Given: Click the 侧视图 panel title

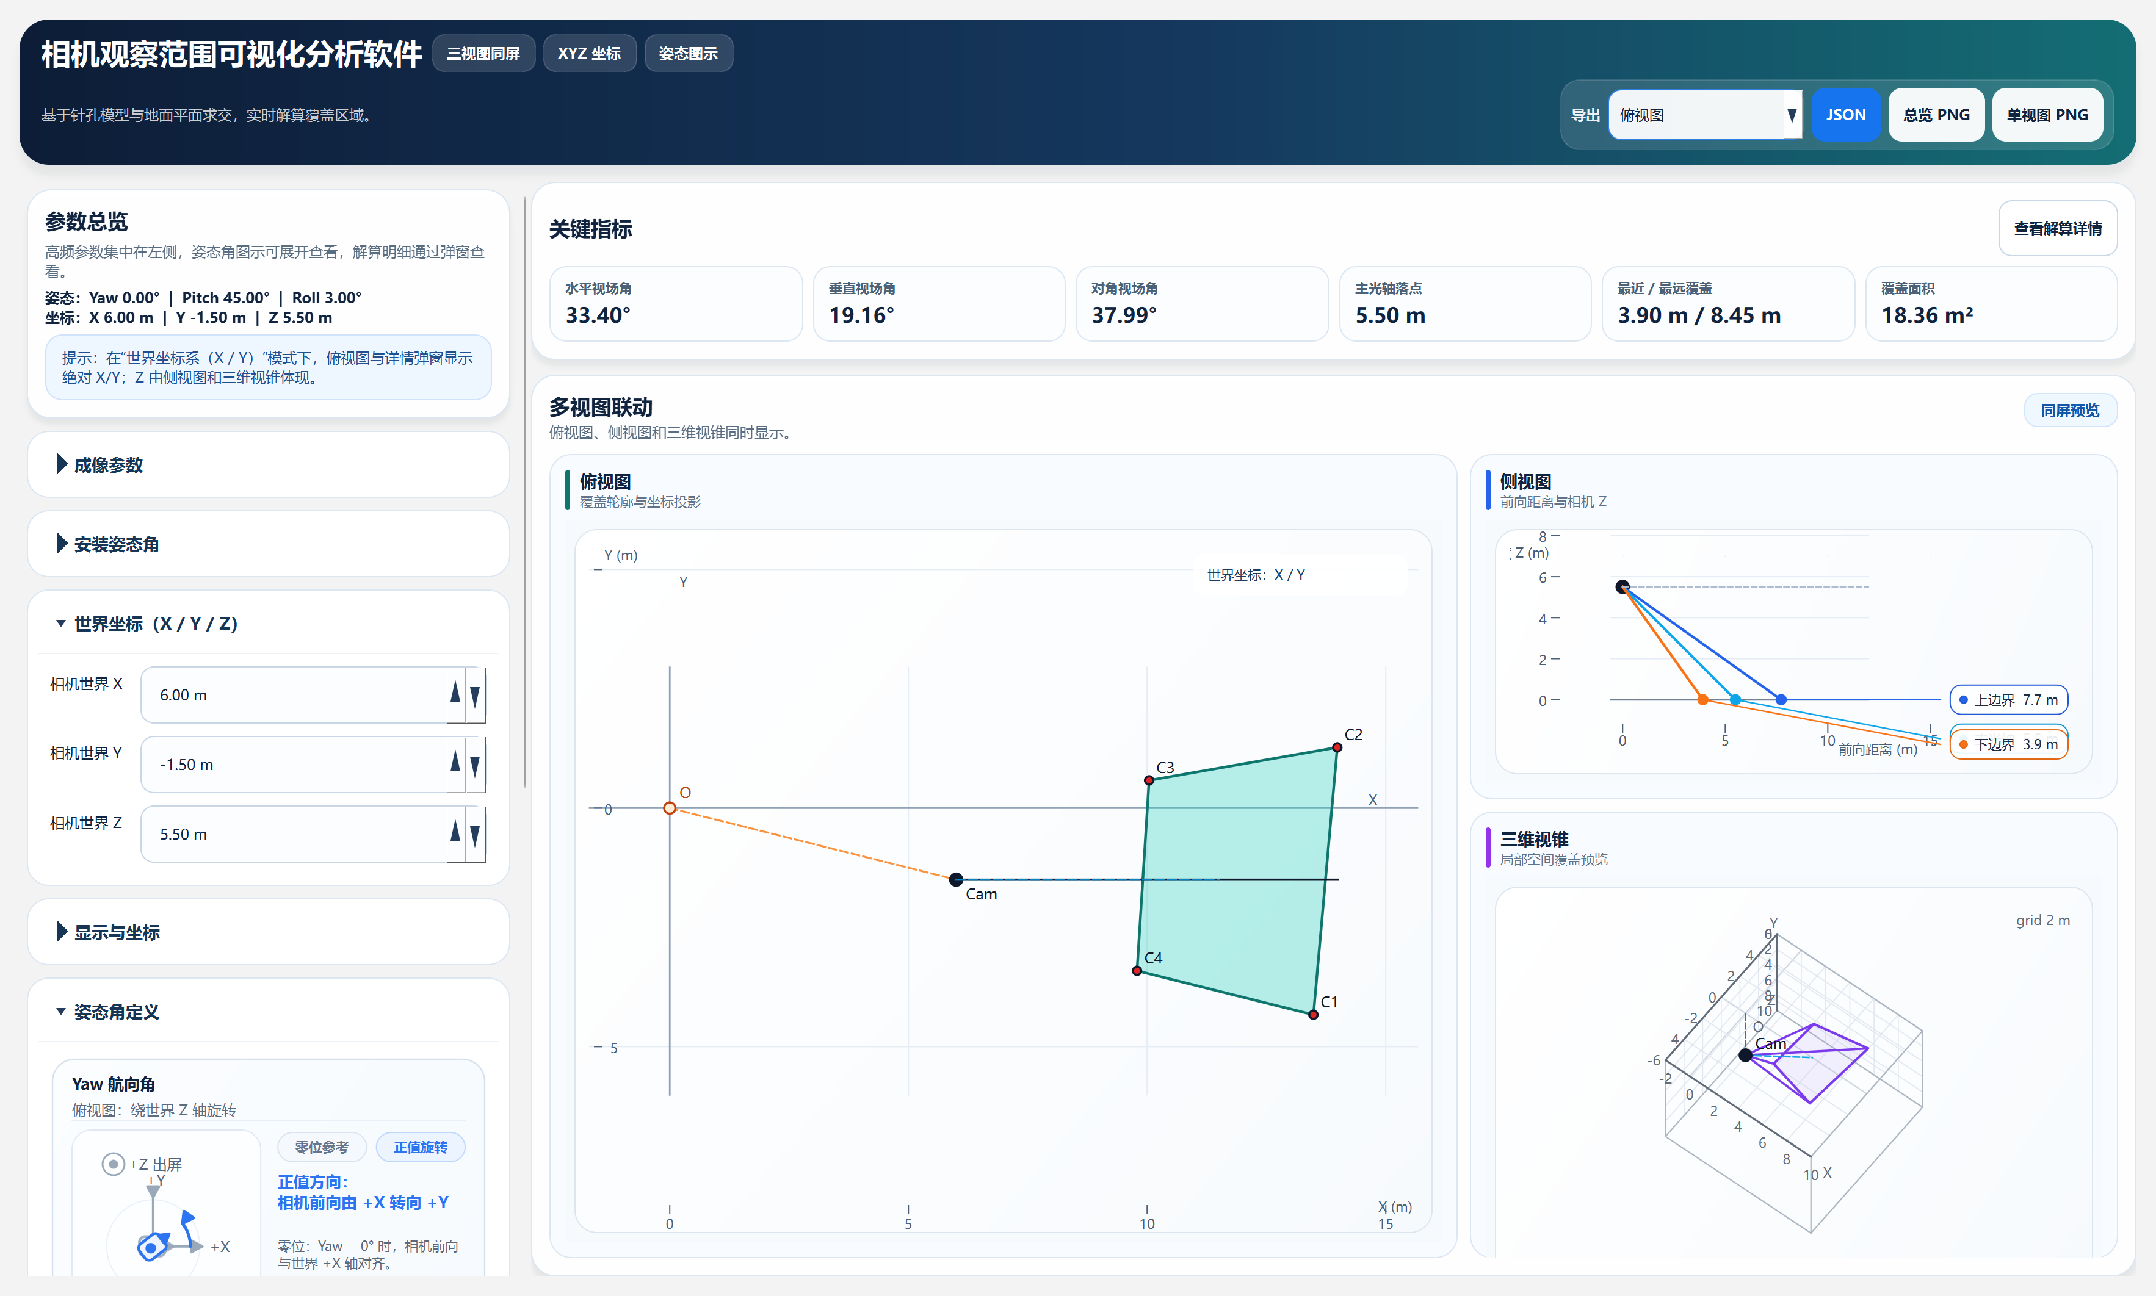Looking at the screenshot, I should [x=1525, y=481].
